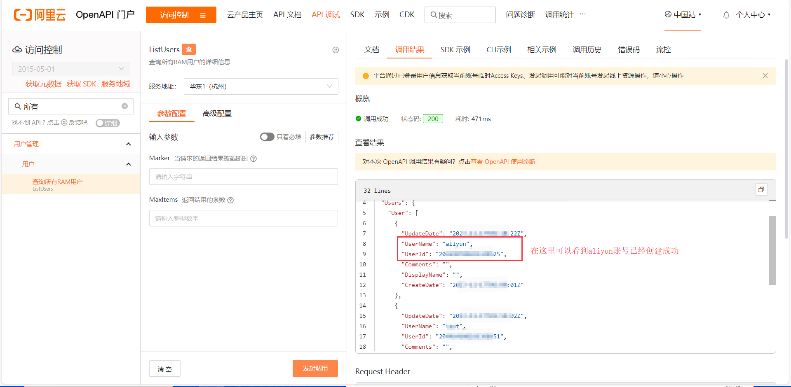
Task: Click the result code vertical scrollbar
Action: 772,250
